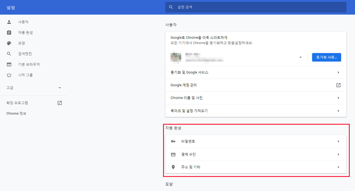
Task: Click the 검색엔진 magnifier icon in sidebar
Action: click(x=9, y=54)
